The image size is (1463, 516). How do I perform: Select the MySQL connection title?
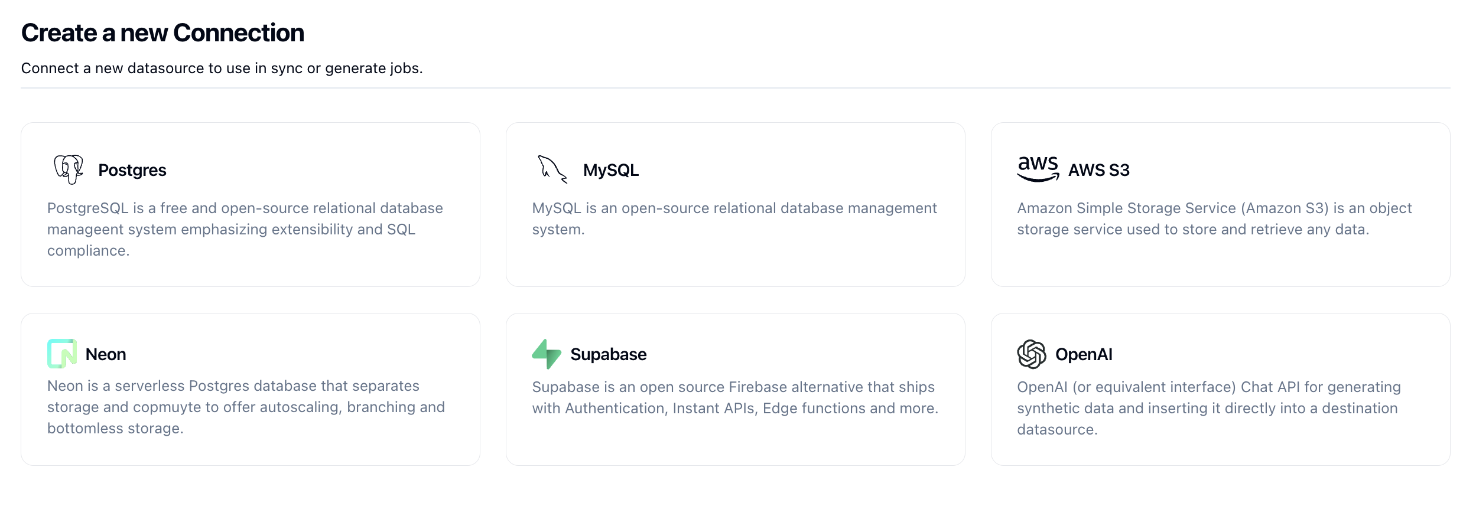(611, 171)
